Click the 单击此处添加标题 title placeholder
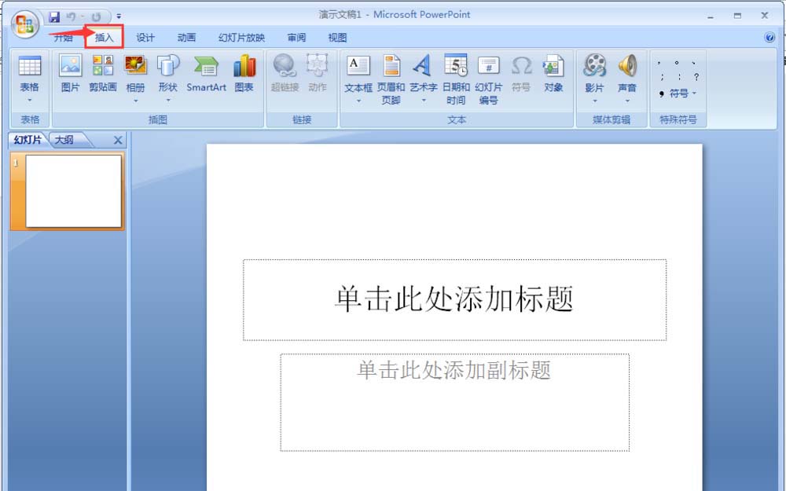The width and height of the screenshot is (786, 491). point(454,299)
